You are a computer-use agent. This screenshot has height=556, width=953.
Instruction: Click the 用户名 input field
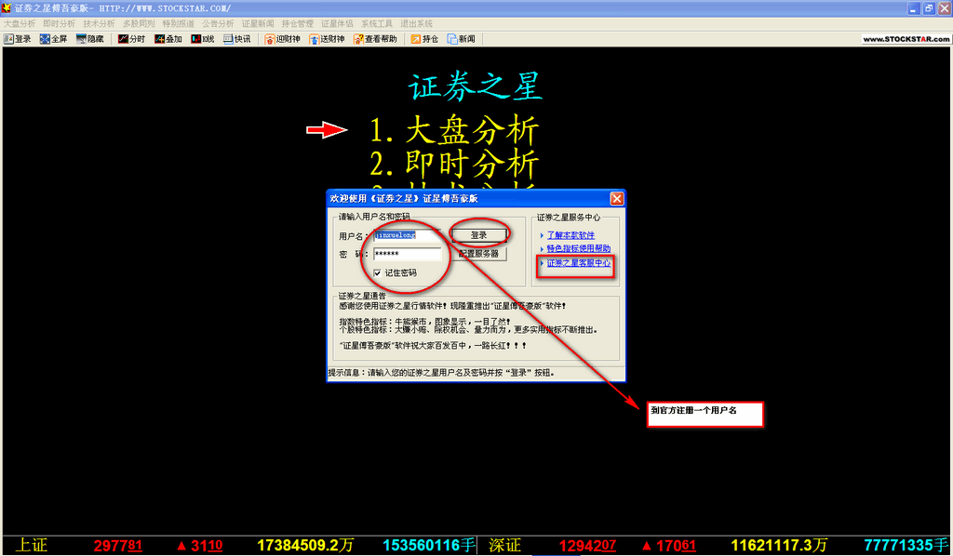(x=408, y=235)
